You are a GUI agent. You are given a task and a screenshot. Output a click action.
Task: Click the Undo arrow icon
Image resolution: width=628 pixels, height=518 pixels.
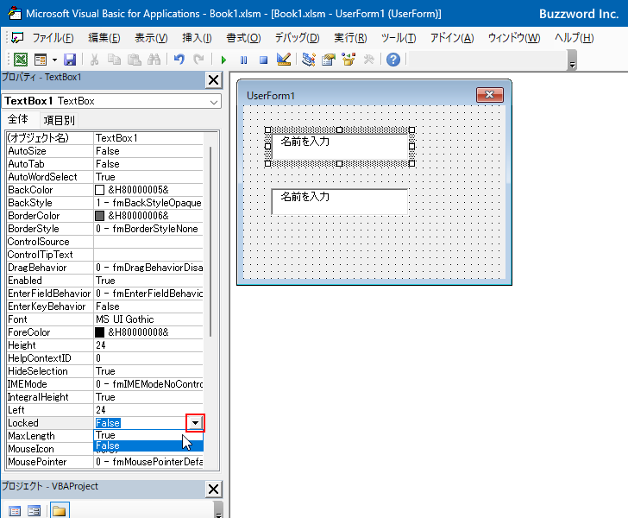pyautogui.click(x=179, y=60)
